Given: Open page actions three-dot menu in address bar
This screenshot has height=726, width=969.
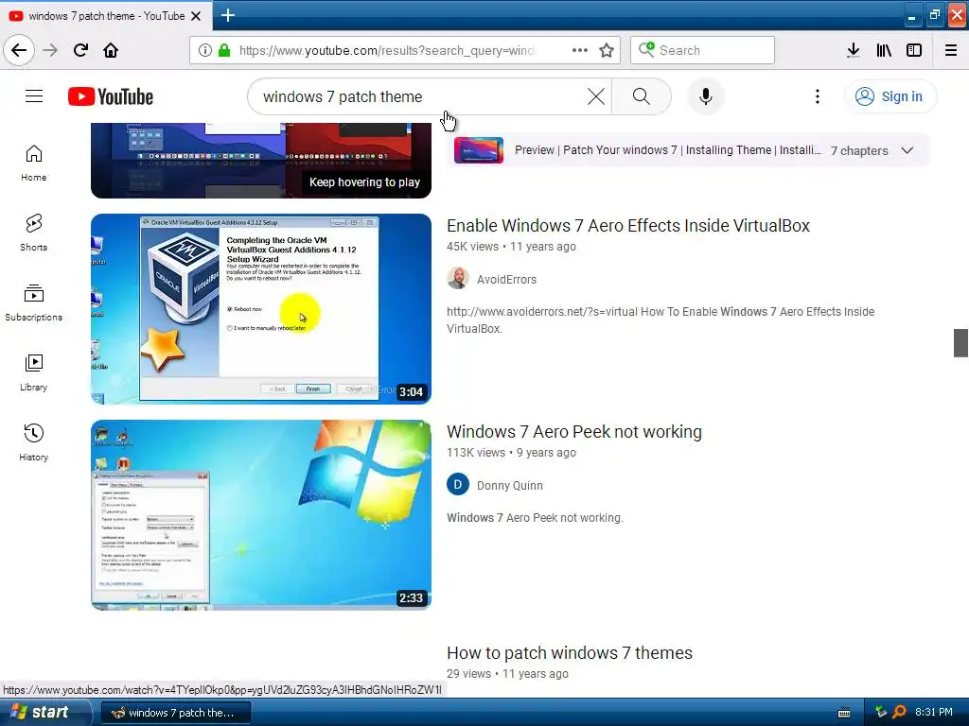Looking at the screenshot, I should click(x=580, y=50).
